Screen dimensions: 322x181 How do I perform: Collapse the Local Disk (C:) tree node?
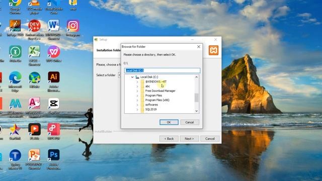[x=132, y=77]
